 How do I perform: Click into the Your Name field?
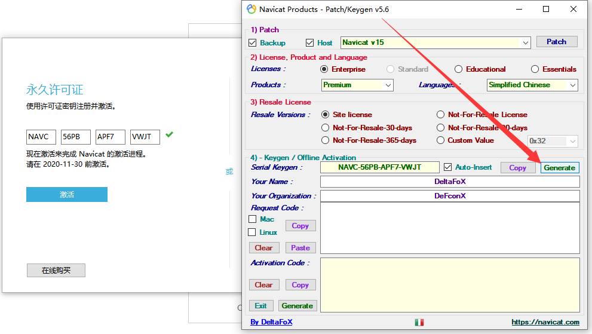pos(450,182)
